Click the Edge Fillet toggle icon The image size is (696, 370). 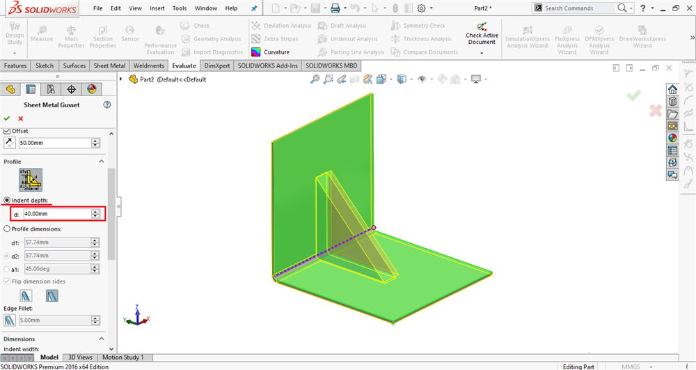(x=10, y=321)
